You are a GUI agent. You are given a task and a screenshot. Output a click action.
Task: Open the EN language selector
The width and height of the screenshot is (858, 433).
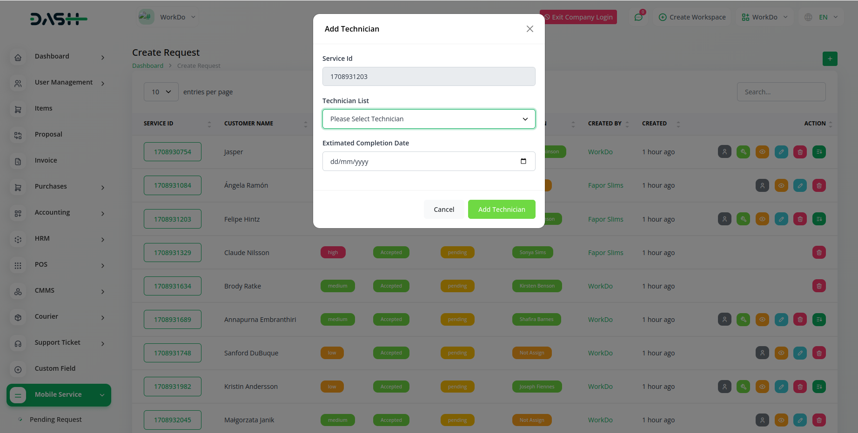[822, 17]
